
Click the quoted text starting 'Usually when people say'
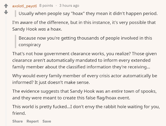click(88, 13)
